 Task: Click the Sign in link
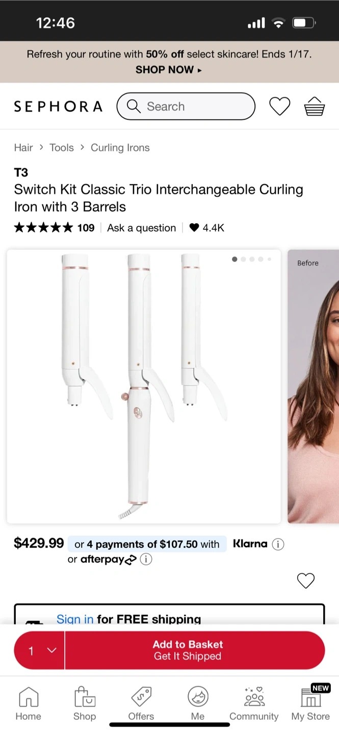point(75,619)
